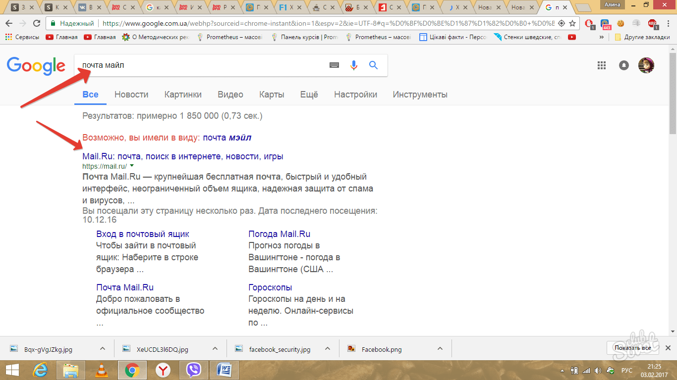Screen dimensions: 677x380
Task: Click the 'Показать все' downloads button
Action: tap(632, 348)
